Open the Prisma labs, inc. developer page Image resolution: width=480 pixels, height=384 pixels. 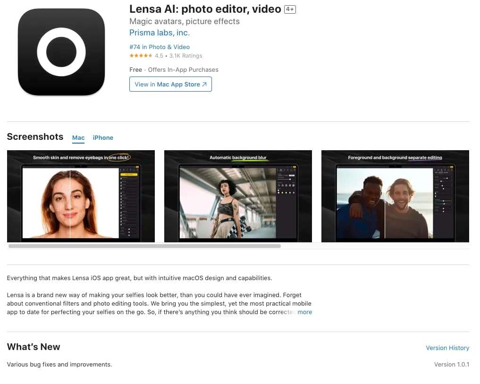pyautogui.click(x=160, y=33)
